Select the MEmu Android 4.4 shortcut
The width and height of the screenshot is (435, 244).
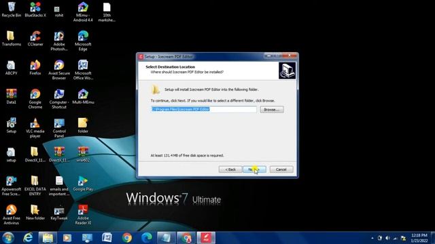[83, 12]
